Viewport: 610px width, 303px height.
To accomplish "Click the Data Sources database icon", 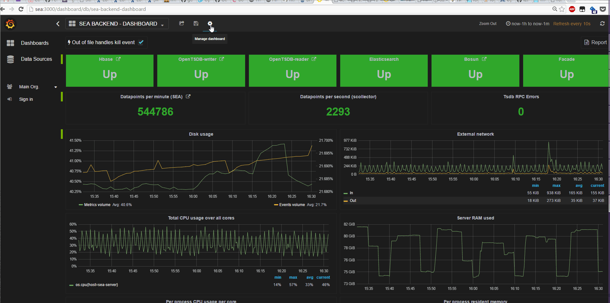I will click(10, 59).
